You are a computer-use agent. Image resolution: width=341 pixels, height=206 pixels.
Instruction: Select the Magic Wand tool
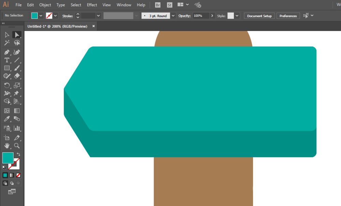[x=7, y=43]
